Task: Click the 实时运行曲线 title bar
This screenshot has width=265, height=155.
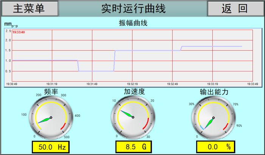Action: point(133,9)
